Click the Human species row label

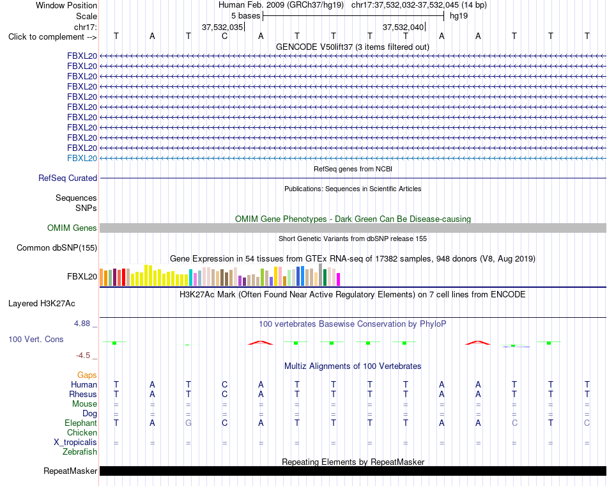coord(84,384)
